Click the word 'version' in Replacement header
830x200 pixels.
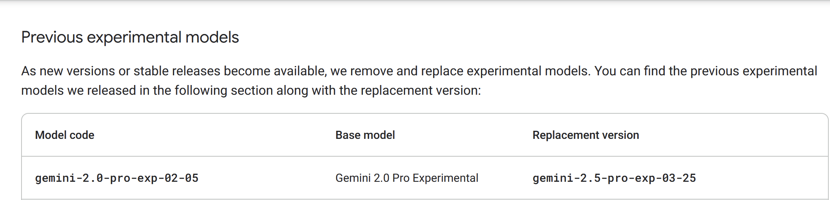point(619,135)
